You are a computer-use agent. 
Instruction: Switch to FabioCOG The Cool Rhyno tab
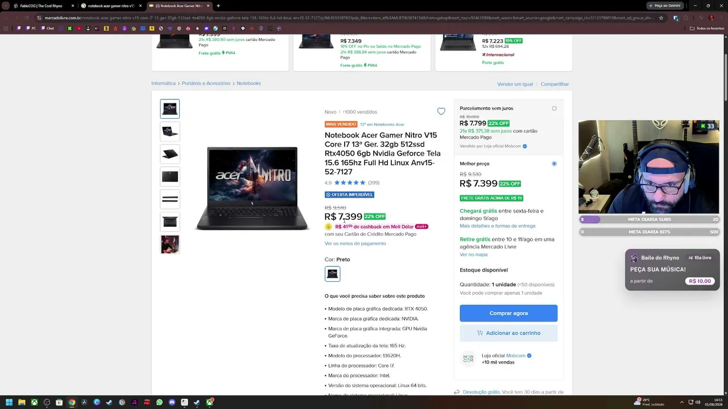click(x=41, y=6)
